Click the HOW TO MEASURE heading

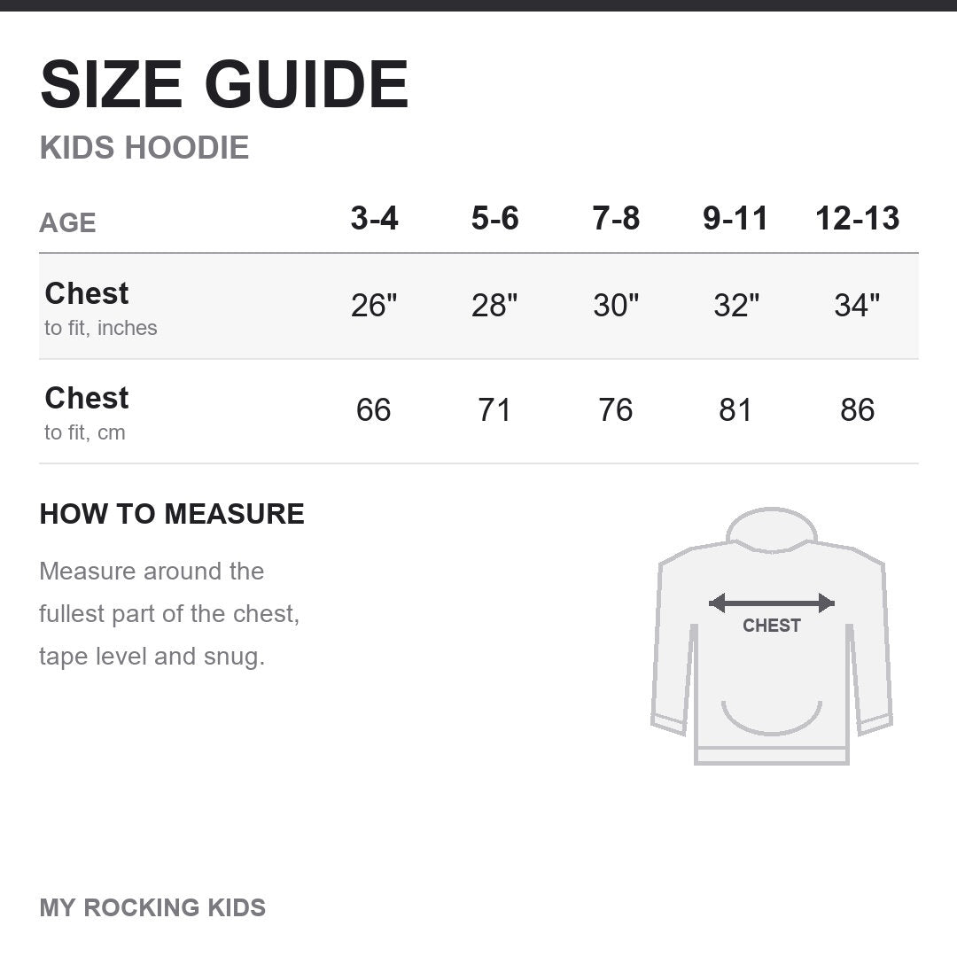172,514
